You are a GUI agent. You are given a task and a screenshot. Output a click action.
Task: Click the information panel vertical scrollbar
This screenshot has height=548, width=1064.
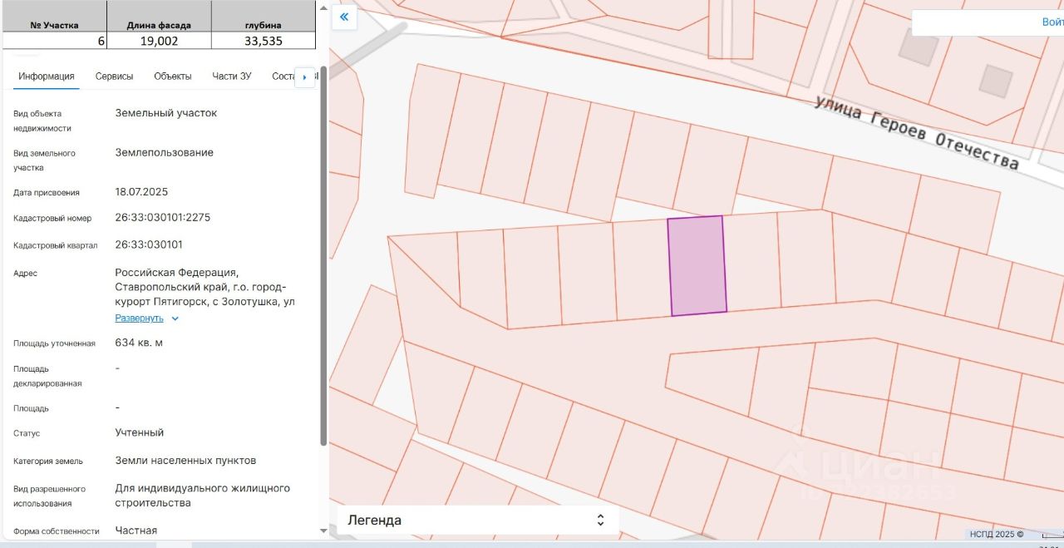coord(323,258)
